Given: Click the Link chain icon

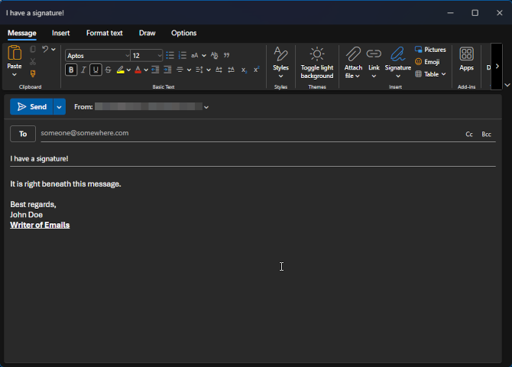Looking at the screenshot, I should coord(374,54).
